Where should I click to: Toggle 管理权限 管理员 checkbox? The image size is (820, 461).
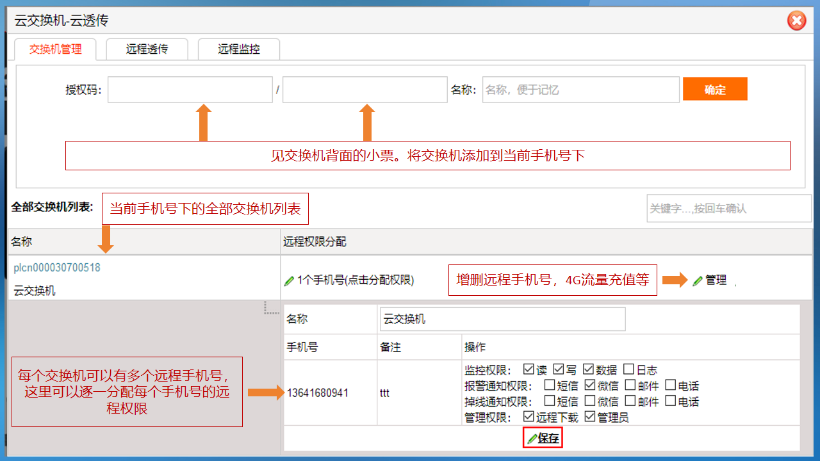[589, 417]
